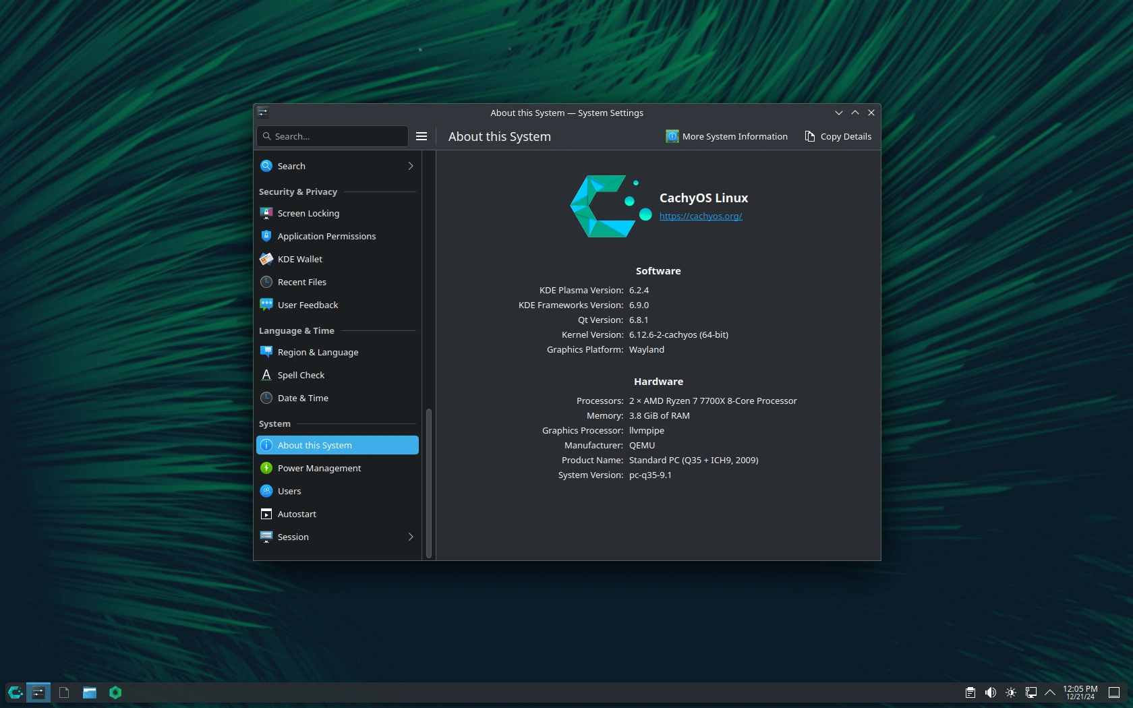
Task: Open the file manager from taskbar
Action: pyautogui.click(x=90, y=692)
